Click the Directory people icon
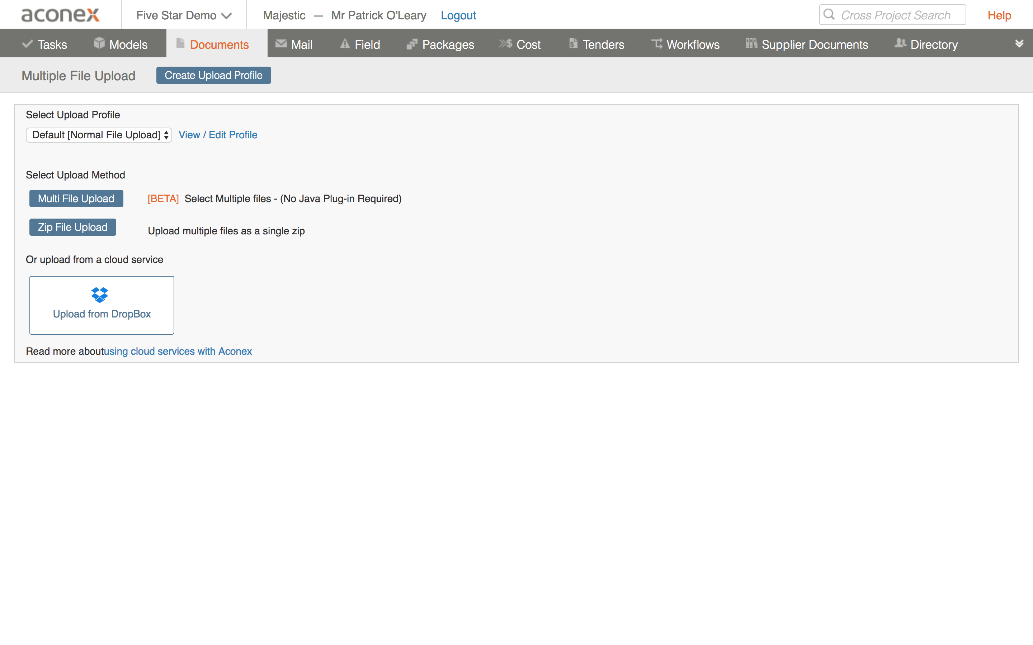The height and width of the screenshot is (645, 1033). pyautogui.click(x=900, y=43)
